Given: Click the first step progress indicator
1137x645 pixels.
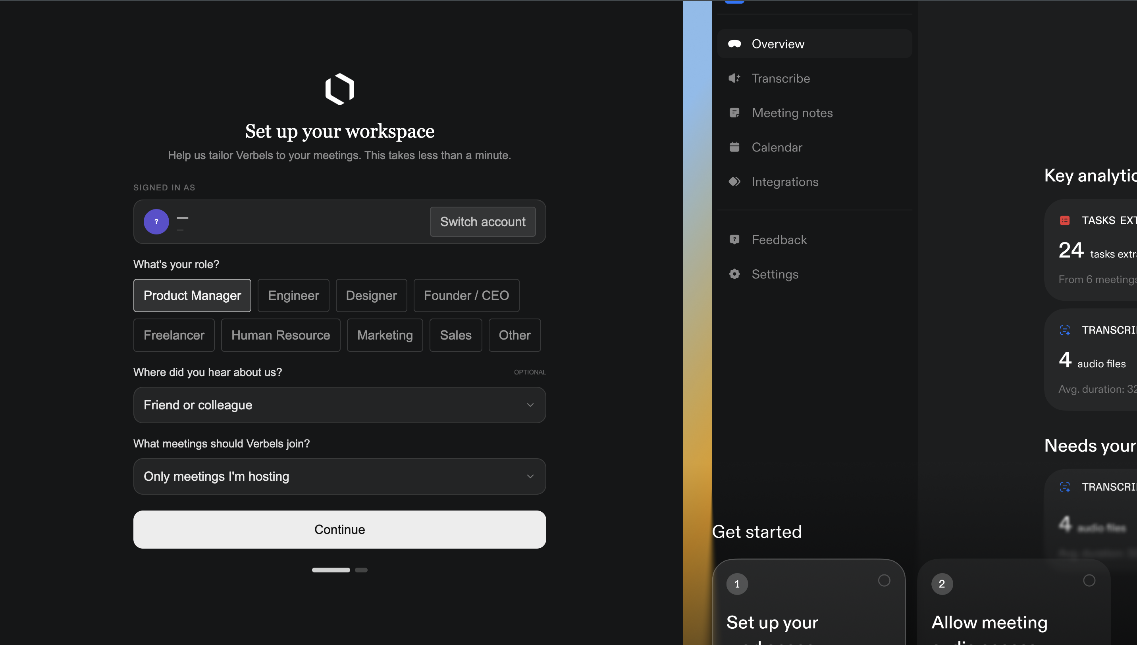Looking at the screenshot, I should click(x=331, y=570).
